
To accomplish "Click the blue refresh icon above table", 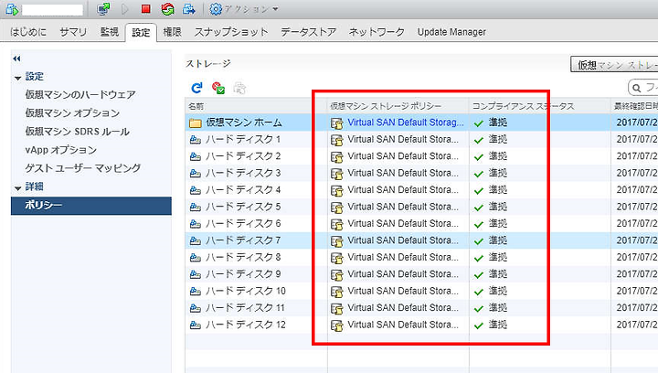I will 196,88.
